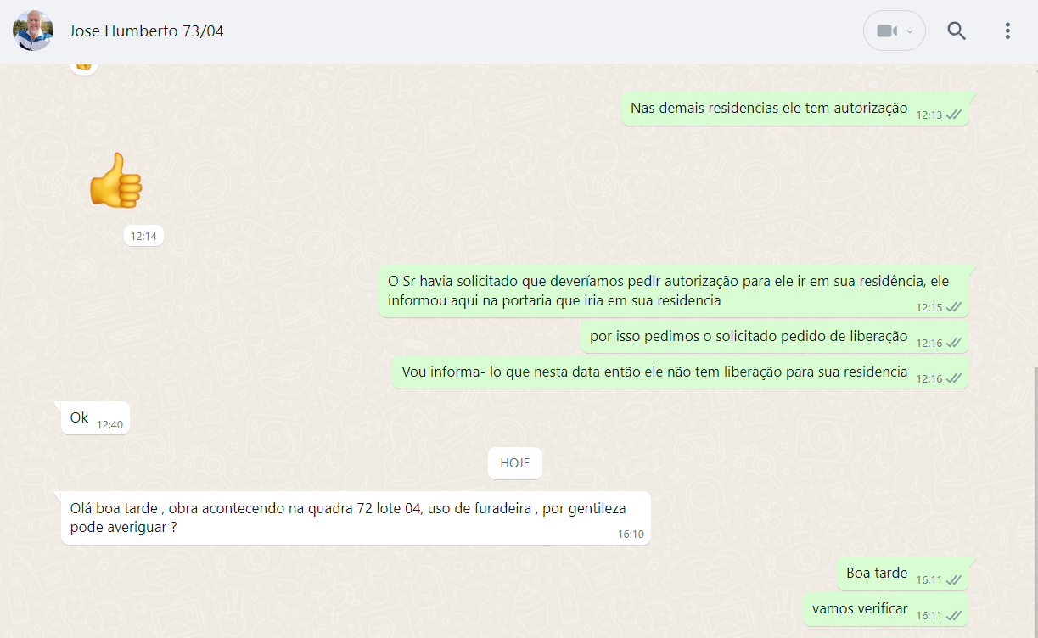Image resolution: width=1038 pixels, height=638 pixels.
Task: Click the large thumbs up emoji message
Action: tap(116, 179)
